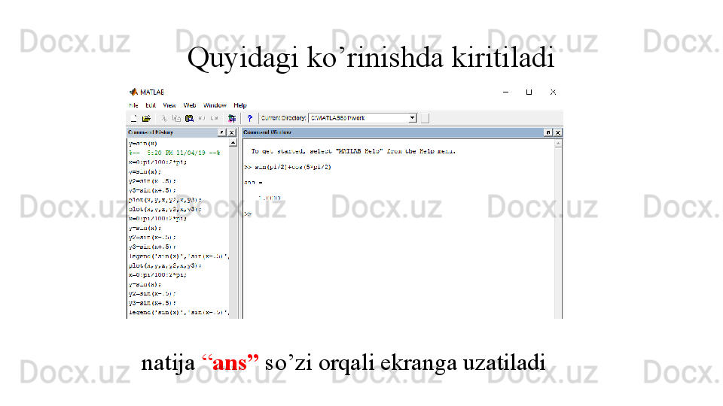Click the Copy icon in toolbar
This screenshot has width=723, height=406.
(x=176, y=118)
